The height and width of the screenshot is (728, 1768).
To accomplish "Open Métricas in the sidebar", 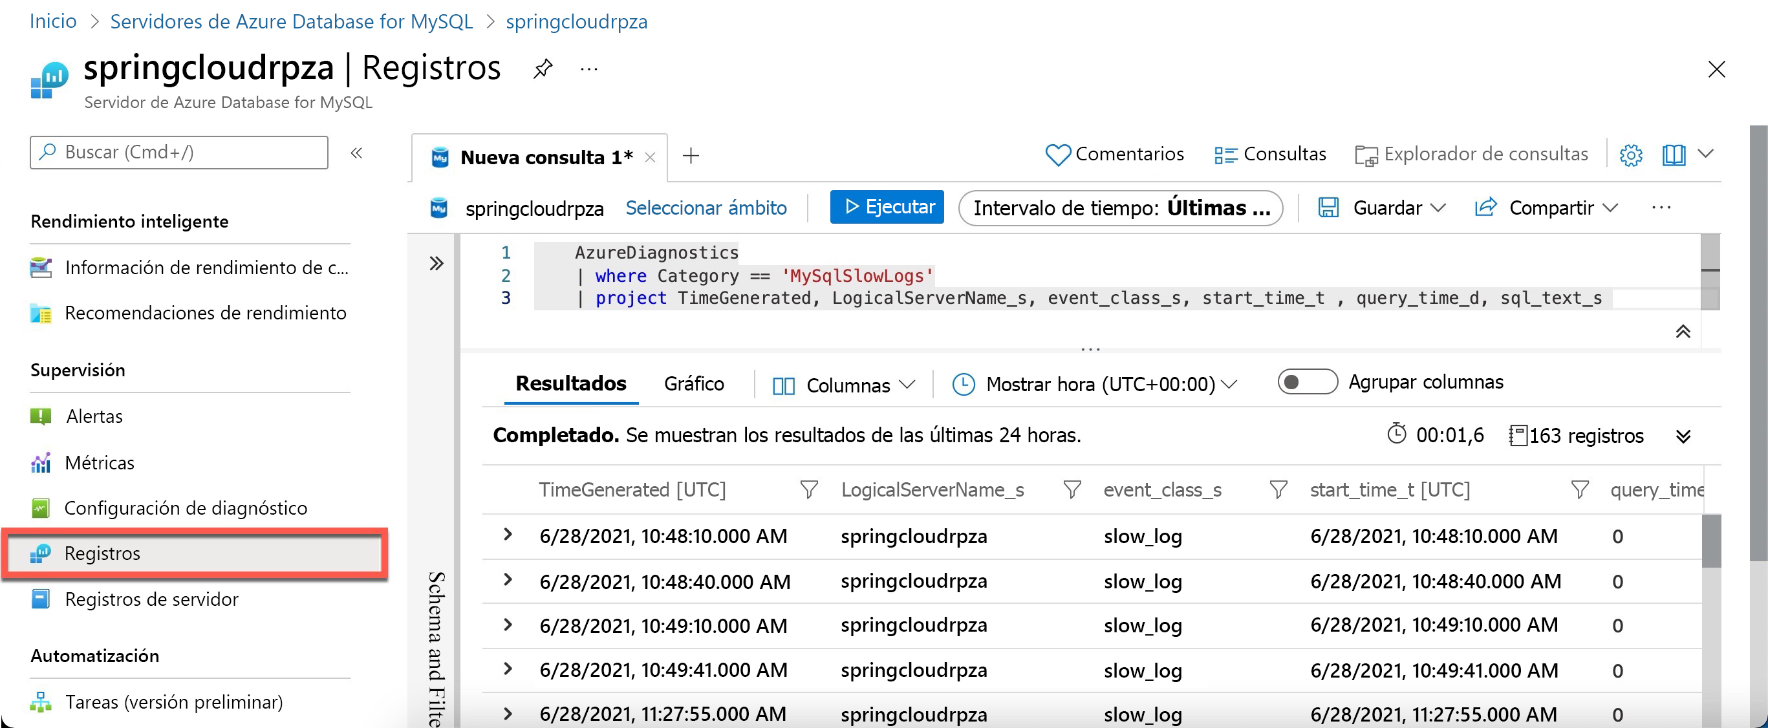I will (x=100, y=463).
